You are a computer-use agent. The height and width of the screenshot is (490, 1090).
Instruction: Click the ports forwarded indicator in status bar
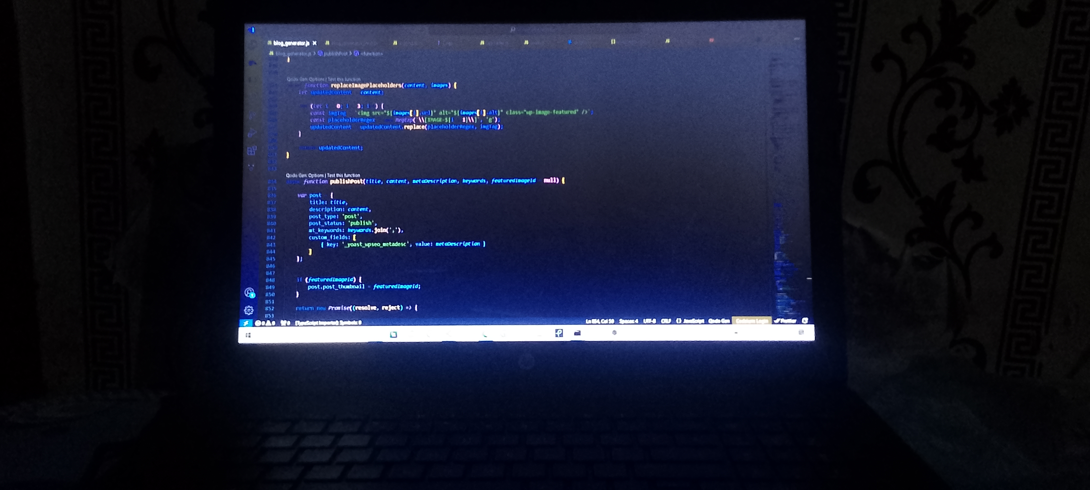(286, 323)
